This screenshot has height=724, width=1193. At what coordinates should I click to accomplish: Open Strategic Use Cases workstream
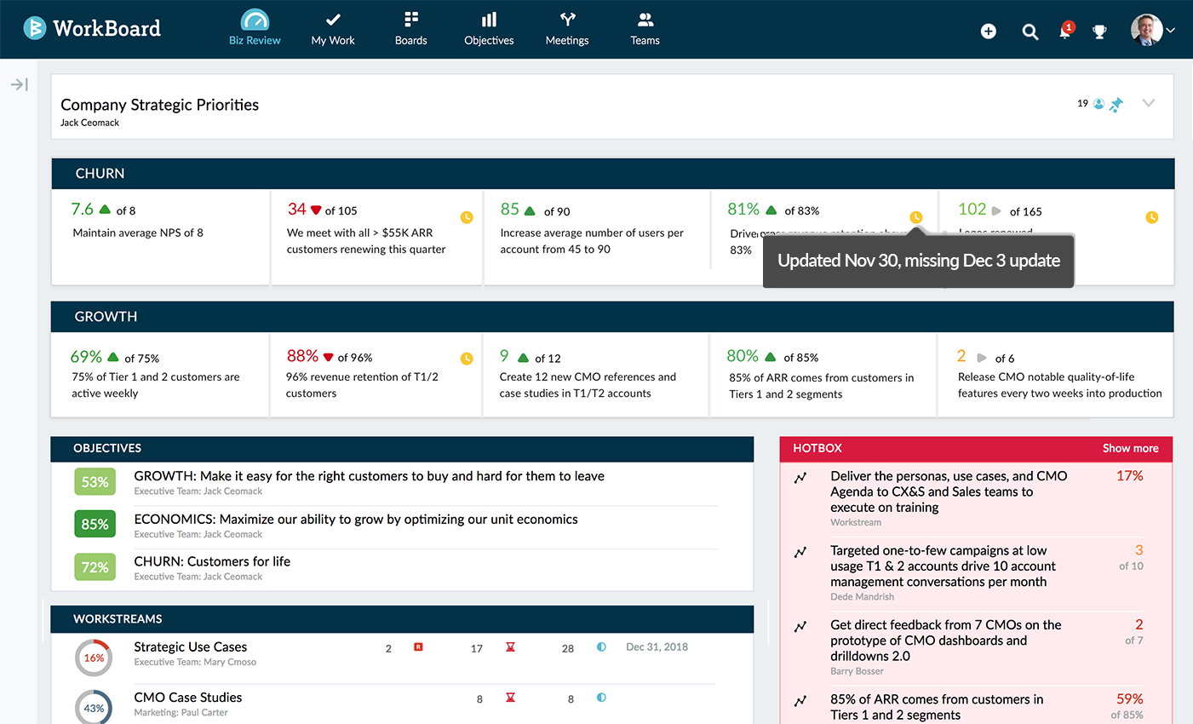(190, 647)
